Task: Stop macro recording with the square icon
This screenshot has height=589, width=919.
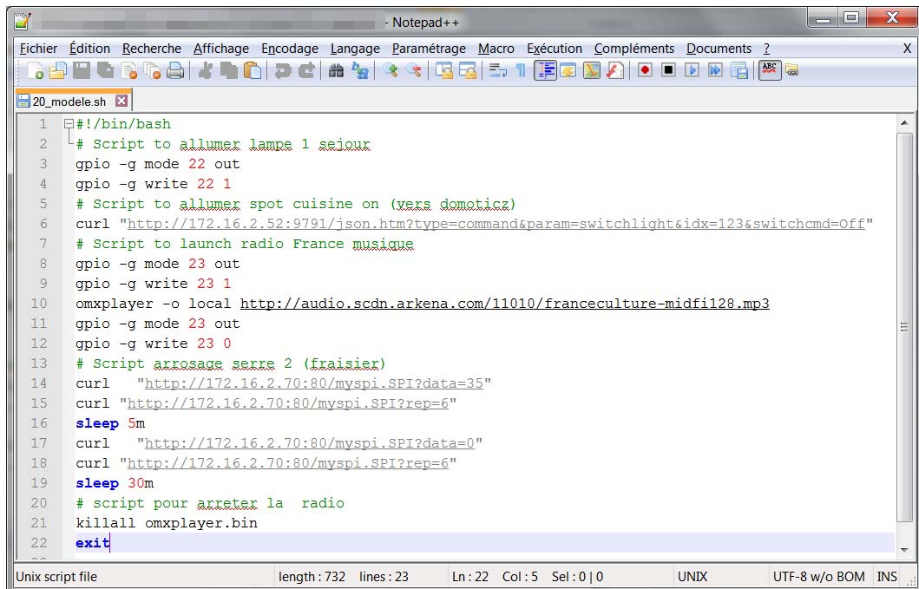Action: [x=669, y=71]
